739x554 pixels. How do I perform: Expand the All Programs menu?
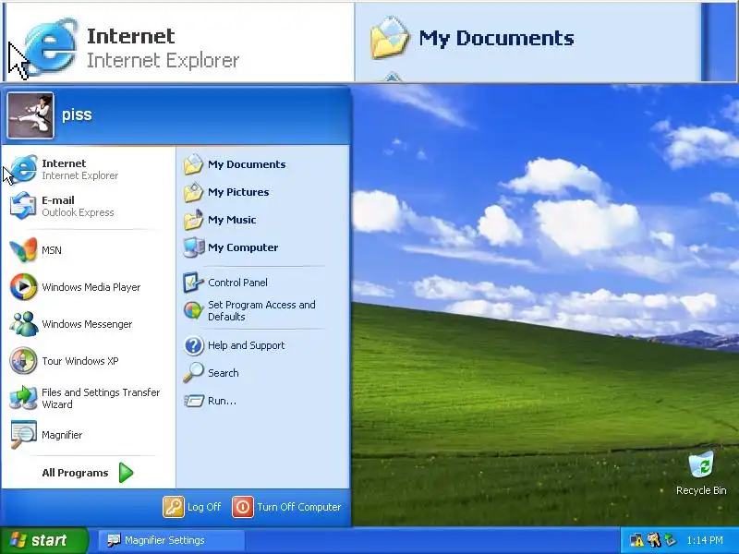89,473
